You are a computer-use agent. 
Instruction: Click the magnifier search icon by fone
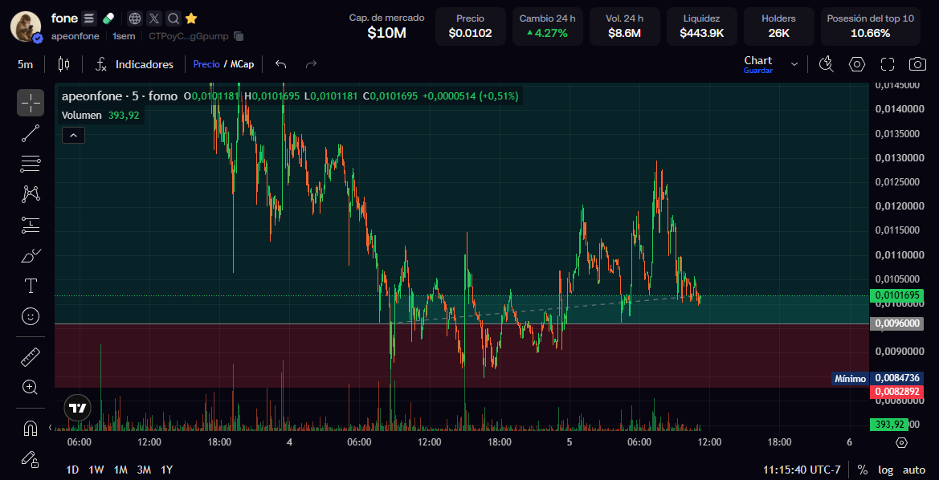point(173,18)
